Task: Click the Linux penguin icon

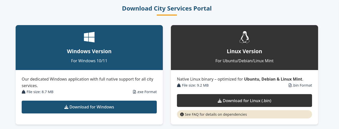Action: pos(244,37)
